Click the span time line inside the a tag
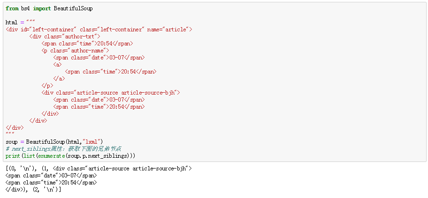Image resolution: width=428 pixels, height=198 pixels. pyautogui.click(x=110, y=72)
